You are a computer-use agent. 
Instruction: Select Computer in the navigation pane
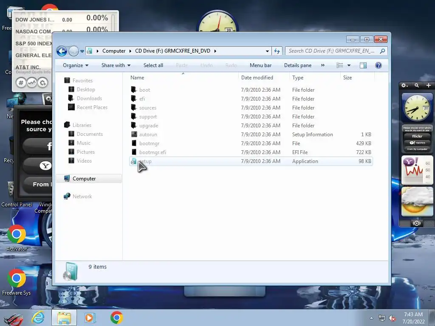[89, 179]
